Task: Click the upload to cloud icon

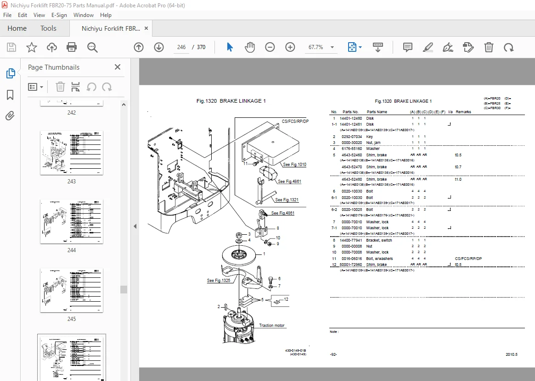Action: click(x=51, y=47)
